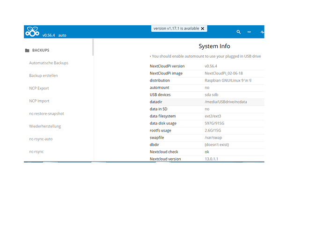The width and height of the screenshot is (323, 228).
Task: Open nc-rsync-auto in the sidebar
Action: (41, 139)
